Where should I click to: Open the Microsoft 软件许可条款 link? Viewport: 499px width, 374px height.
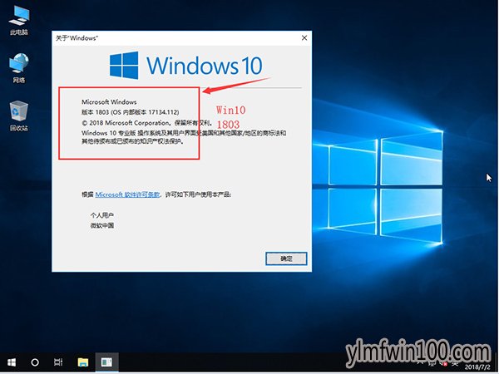pyautogui.click(x=127, y=194)
